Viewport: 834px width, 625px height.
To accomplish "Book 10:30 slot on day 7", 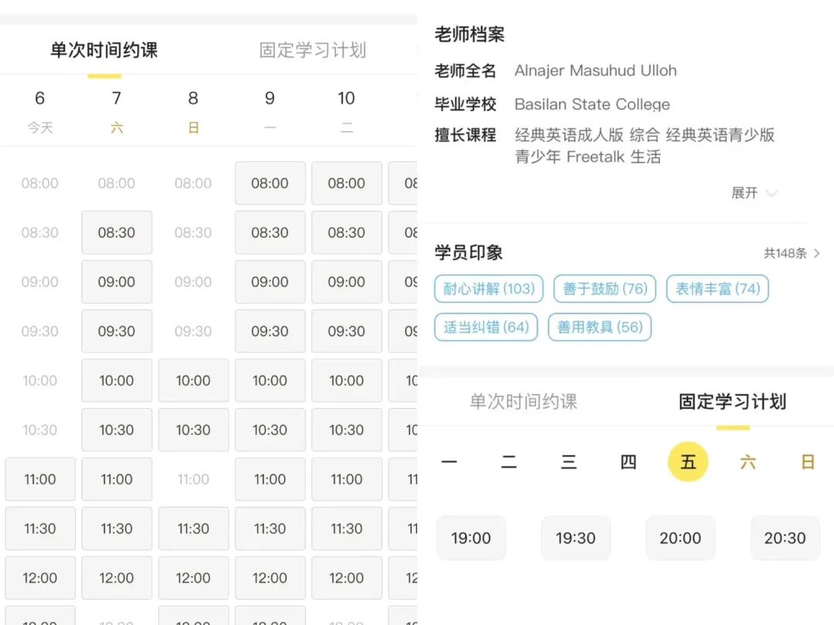I will click(117, 430).
